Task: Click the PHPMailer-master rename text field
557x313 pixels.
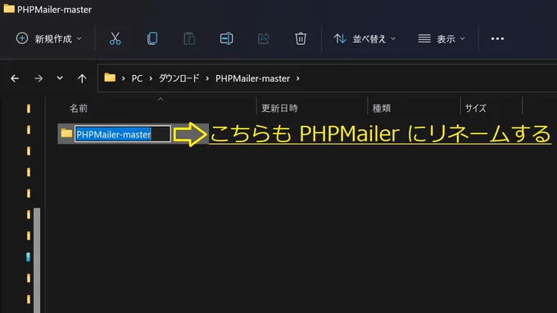Action: [x=123, y=134]
